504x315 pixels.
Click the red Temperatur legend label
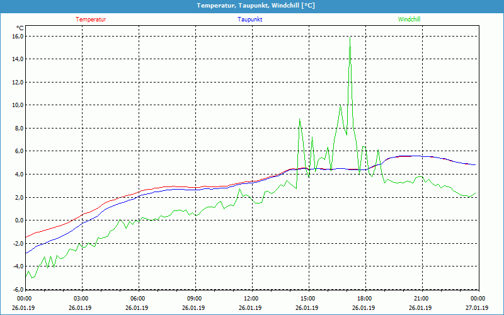pos(91,19)
